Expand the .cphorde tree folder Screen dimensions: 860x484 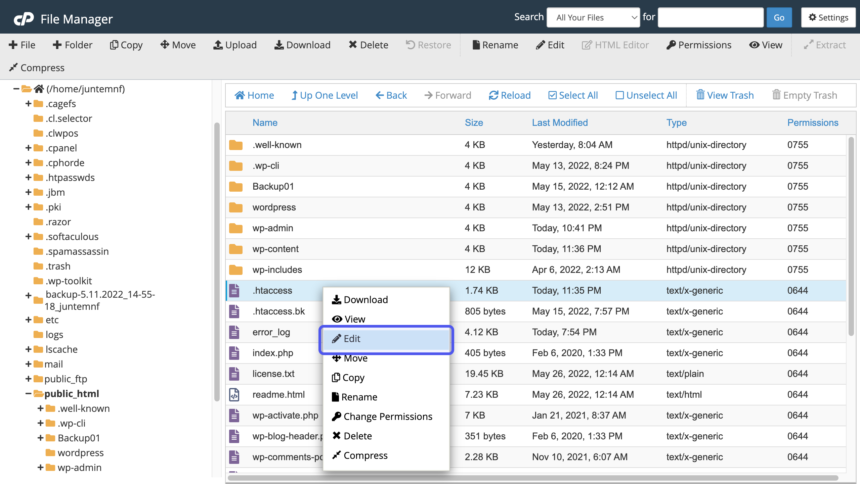[x=29, y=163]
